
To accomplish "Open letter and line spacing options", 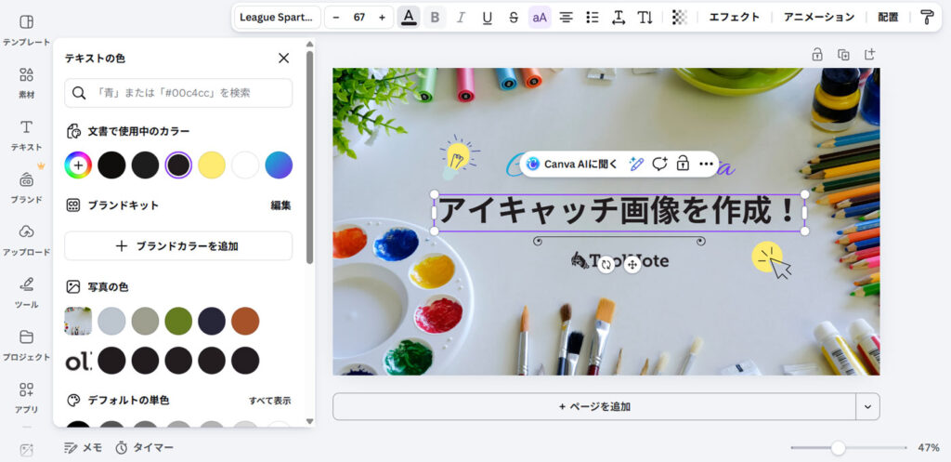I will pyautogui.click(x=619, y=17).
